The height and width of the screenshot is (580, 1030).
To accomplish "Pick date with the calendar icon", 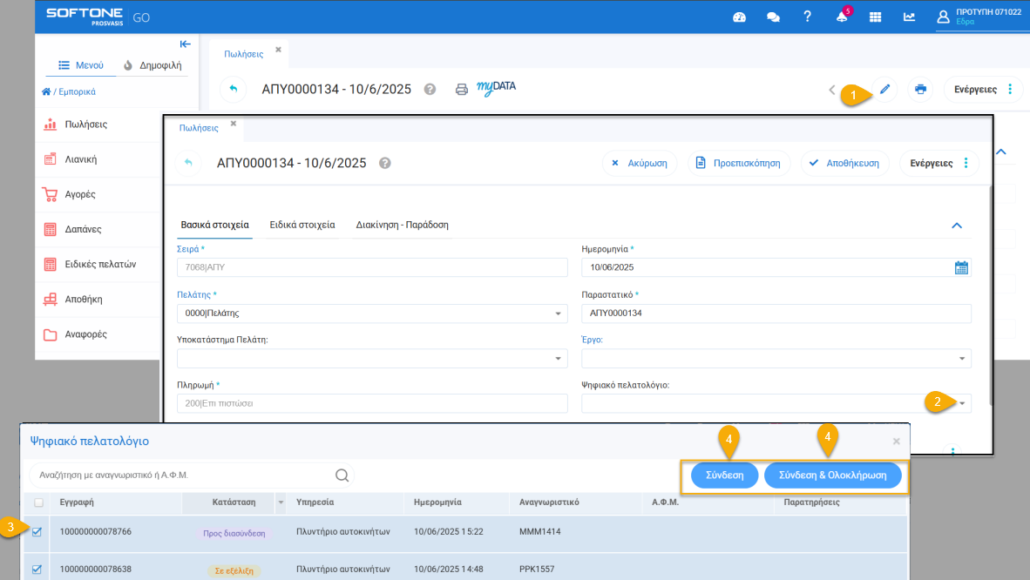I will point(961,268).
